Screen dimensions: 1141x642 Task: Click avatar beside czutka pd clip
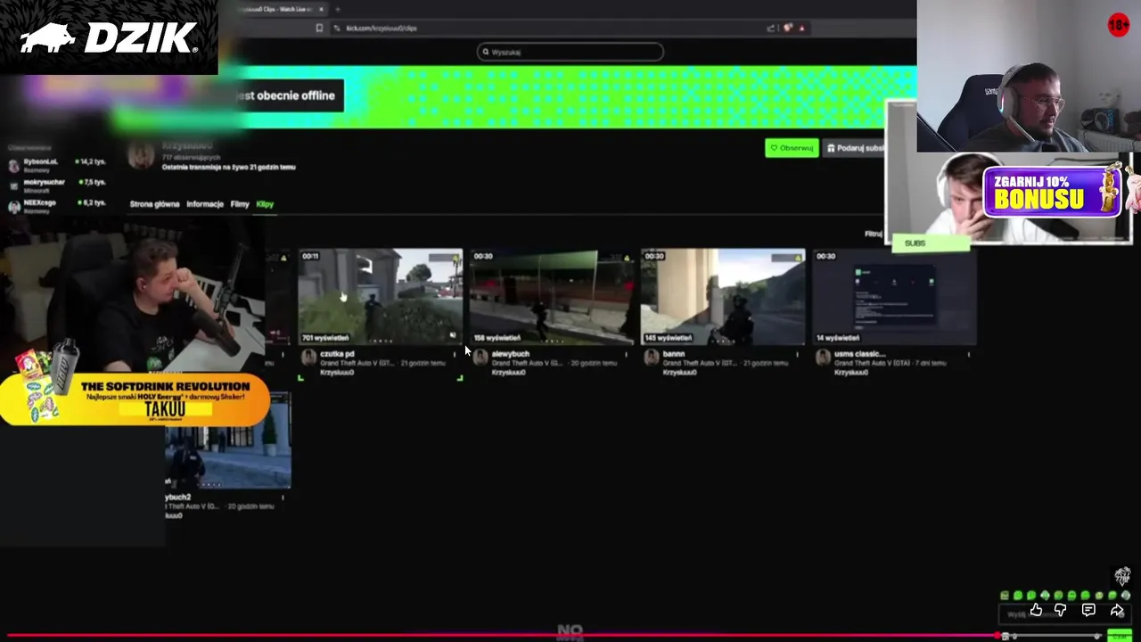point(308,357)
